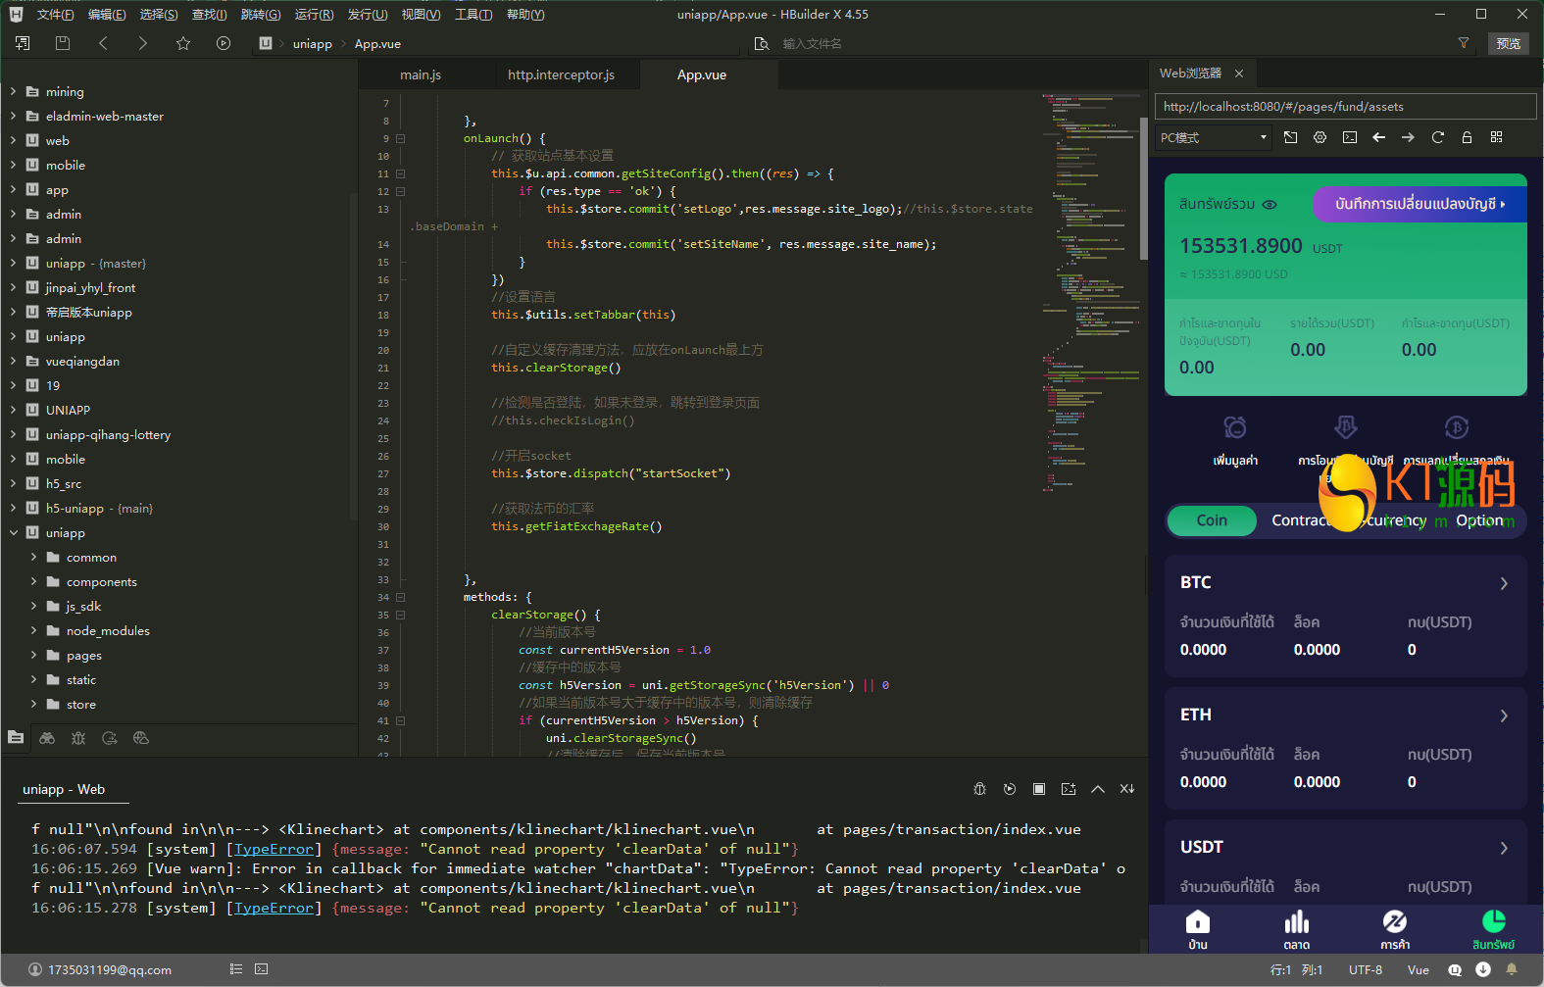Click the bookmark star icon
Viewport: 1544px width, 987px height.
point(183,43)
